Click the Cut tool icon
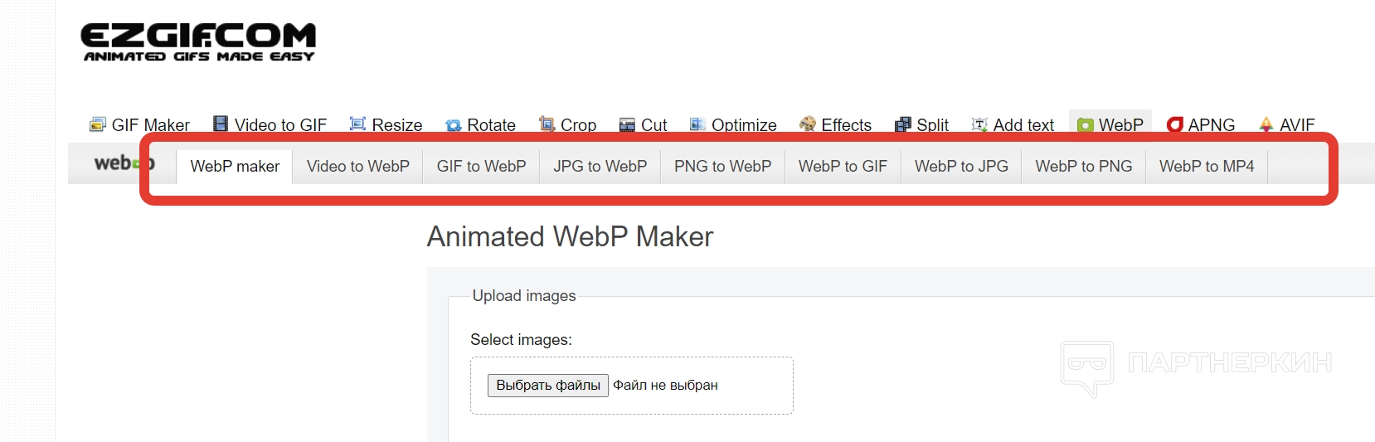Screen dimensions: 1375x442 627,125
